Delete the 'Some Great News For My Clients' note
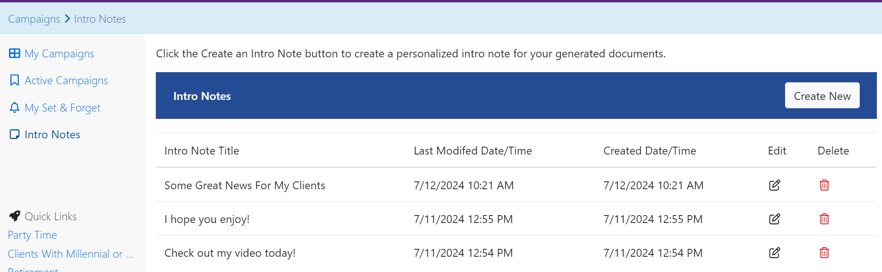882x272 pixels. (x=824, y=185)
